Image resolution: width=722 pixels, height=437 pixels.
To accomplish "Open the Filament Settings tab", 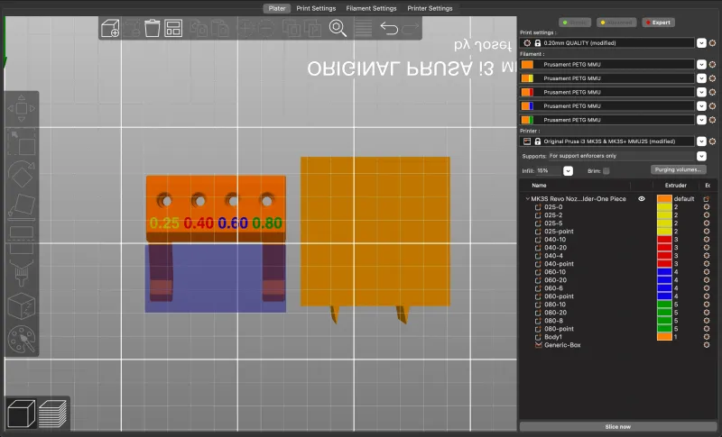I will pyautogui.click(x=372, y=8).
